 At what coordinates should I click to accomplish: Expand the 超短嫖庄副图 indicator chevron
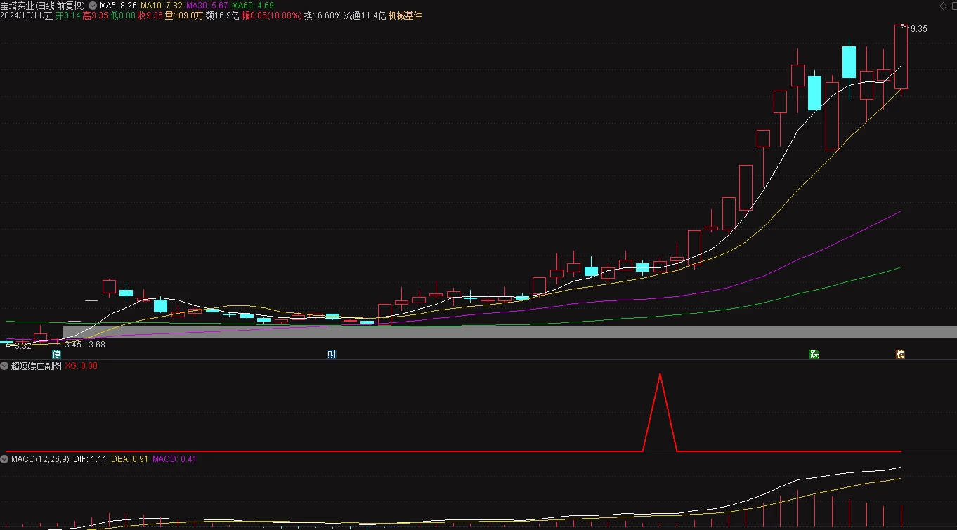(4, 366)
